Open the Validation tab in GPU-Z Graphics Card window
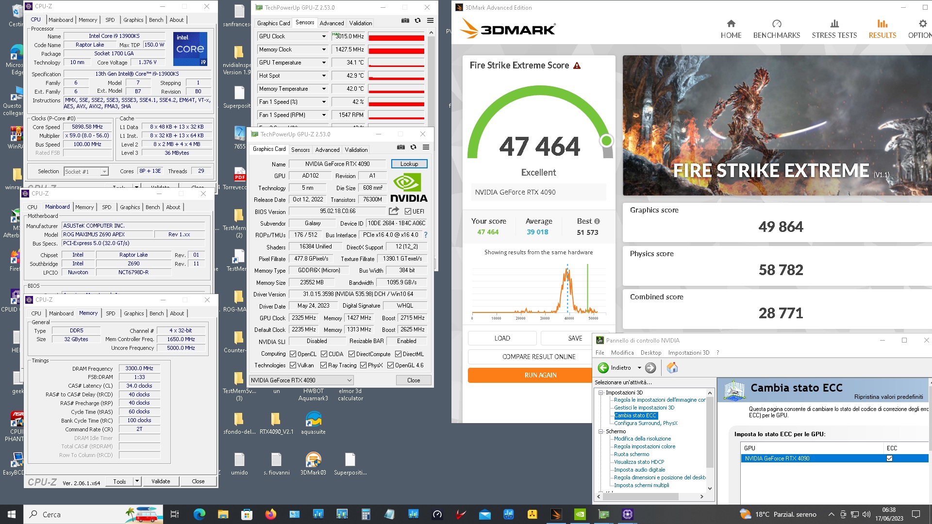Screen dimensions: 932x524 [356, 150]
